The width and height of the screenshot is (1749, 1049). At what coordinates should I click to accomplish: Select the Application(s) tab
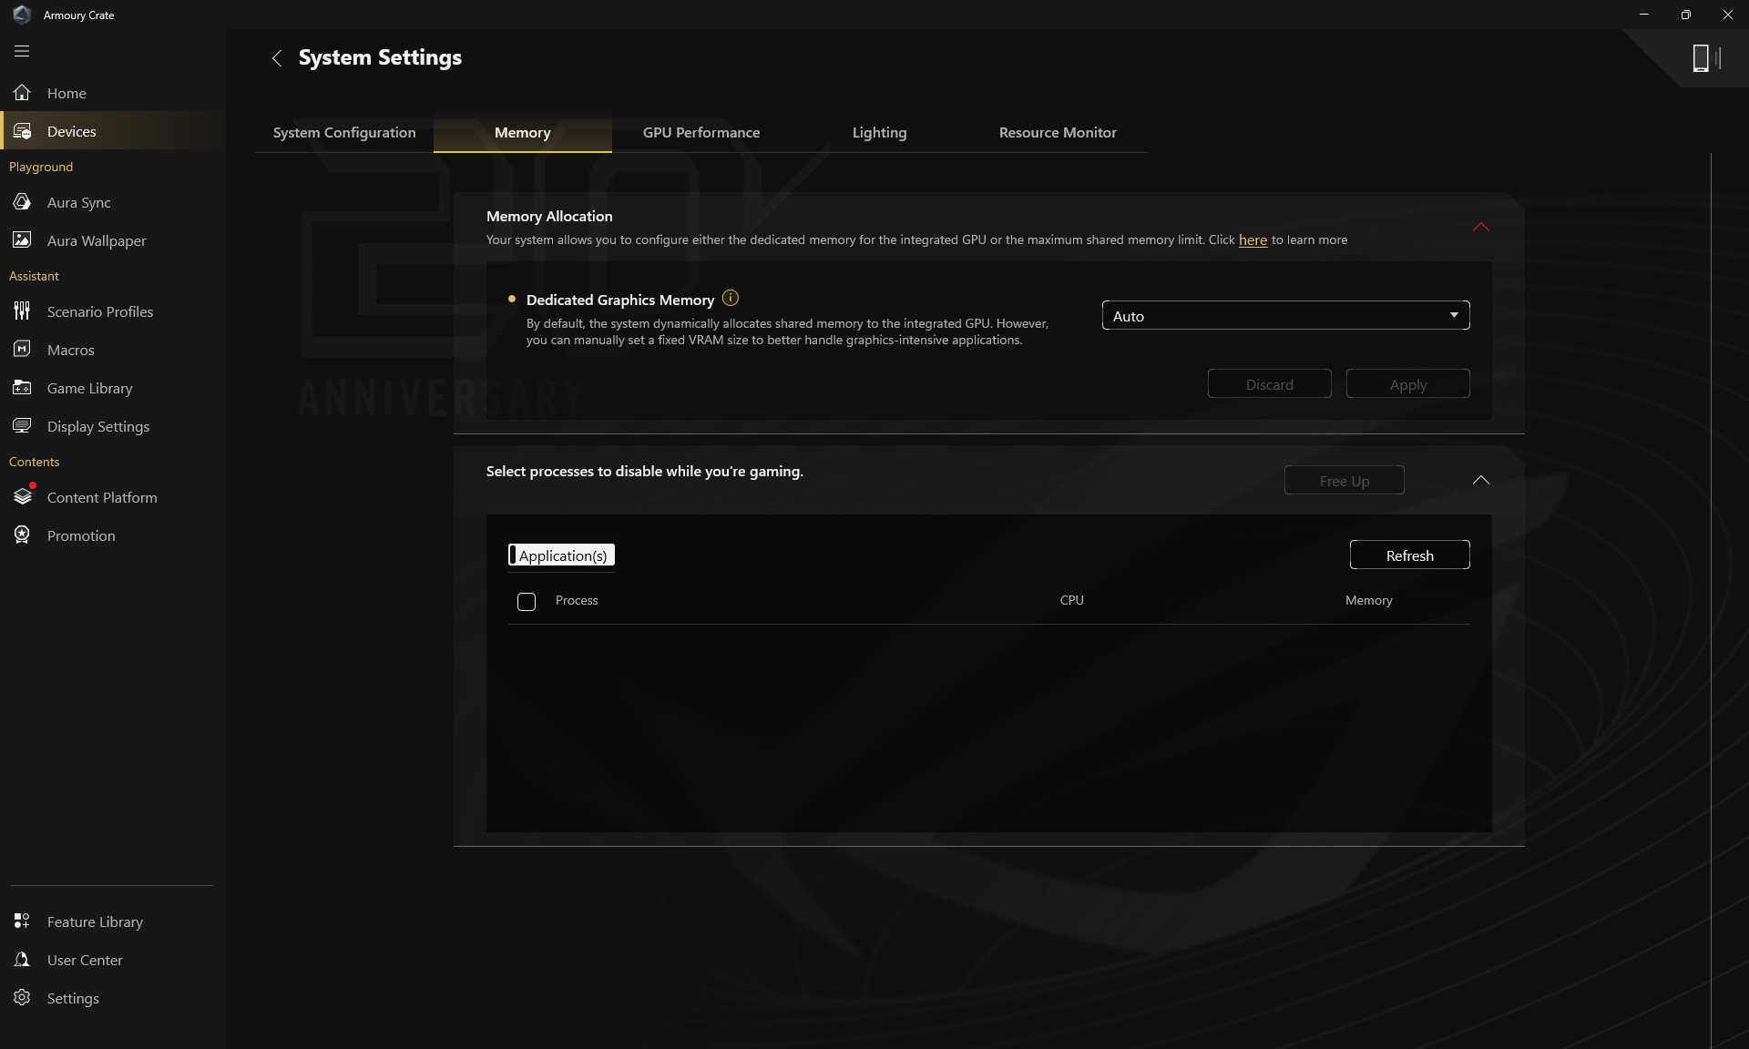tap(562, 555)
